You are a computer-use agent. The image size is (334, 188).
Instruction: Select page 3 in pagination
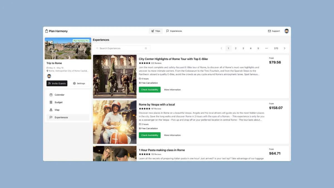[243, 48]
